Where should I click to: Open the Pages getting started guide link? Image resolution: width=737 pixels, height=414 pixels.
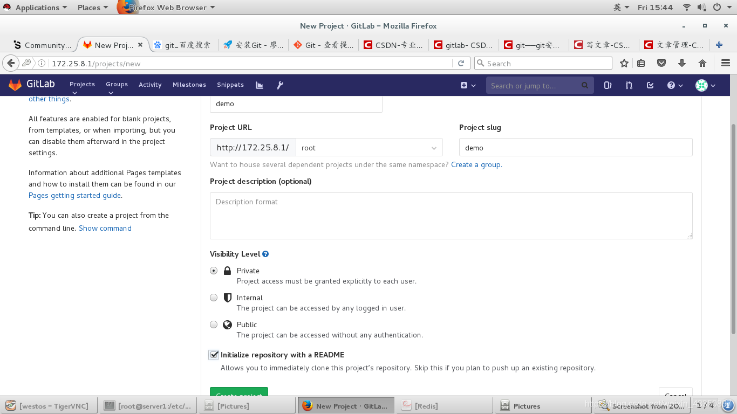pyautogui.click(x=74, y=196)
